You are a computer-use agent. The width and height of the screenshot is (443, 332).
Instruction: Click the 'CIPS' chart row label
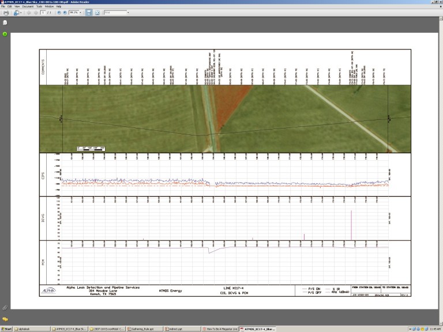(43, 176)
